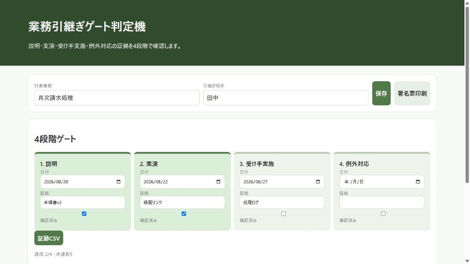
Task: Click the 署名票印刷 button
Action: pyautogui.click(x=412, y=93)
